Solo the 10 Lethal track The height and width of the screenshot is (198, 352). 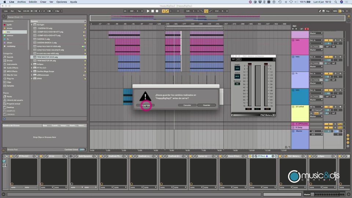336,107
